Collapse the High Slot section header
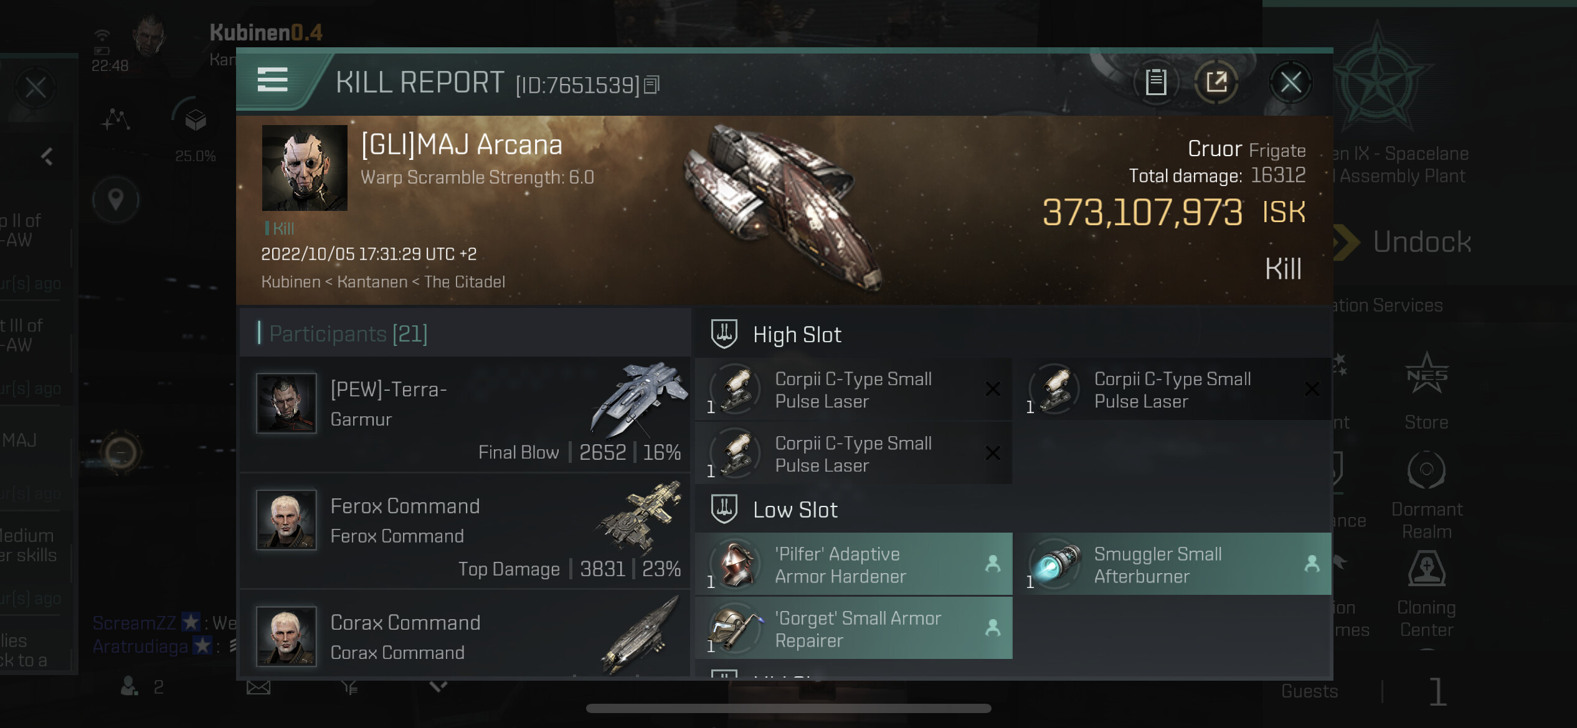Viewport: 1577px width, 728px height. coord(1013,334)
